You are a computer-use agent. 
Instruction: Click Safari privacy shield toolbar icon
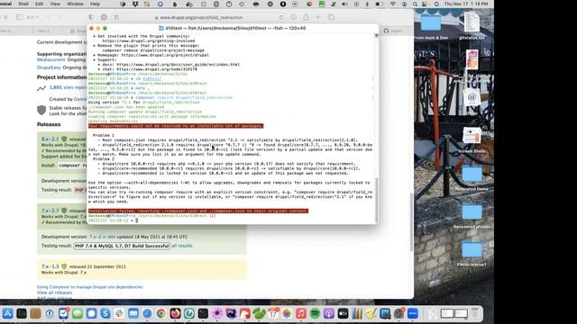pyautogui.click(x=91, y=17)
